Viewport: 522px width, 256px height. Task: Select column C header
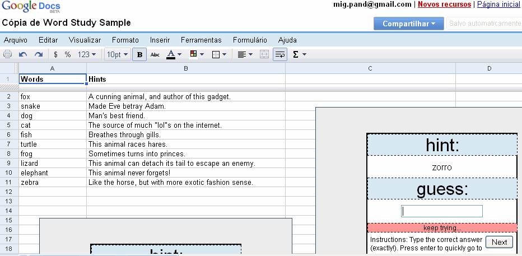pyautogui.click(x=370, y=68)
